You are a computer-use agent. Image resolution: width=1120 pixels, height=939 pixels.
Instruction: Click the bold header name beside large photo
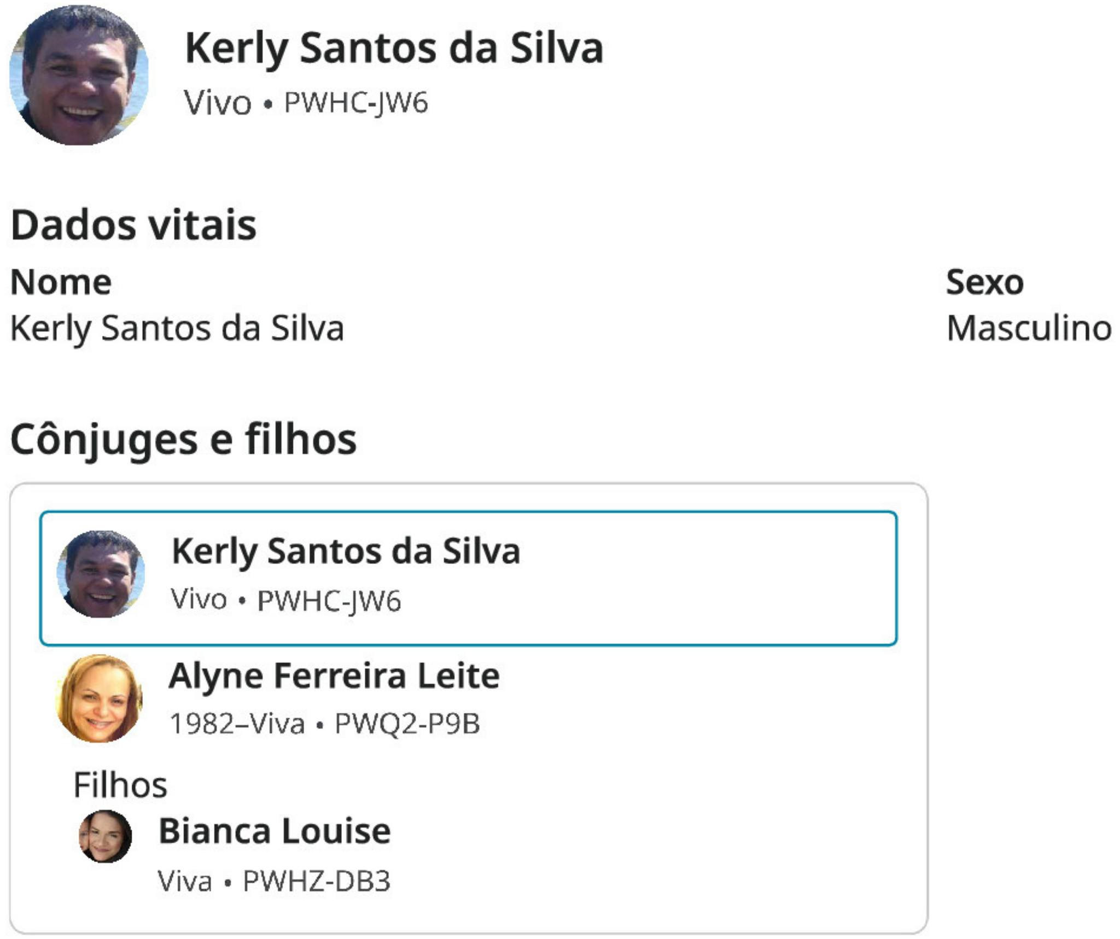tap(394, 48)
